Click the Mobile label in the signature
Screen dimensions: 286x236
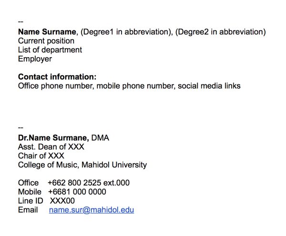click(30, 192)
